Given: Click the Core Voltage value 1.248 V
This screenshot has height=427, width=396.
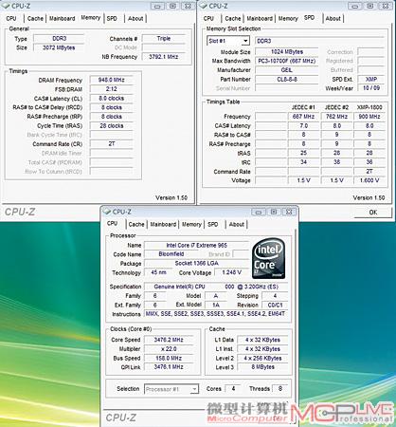Looking at the screenshot, I should pos(231,272).
